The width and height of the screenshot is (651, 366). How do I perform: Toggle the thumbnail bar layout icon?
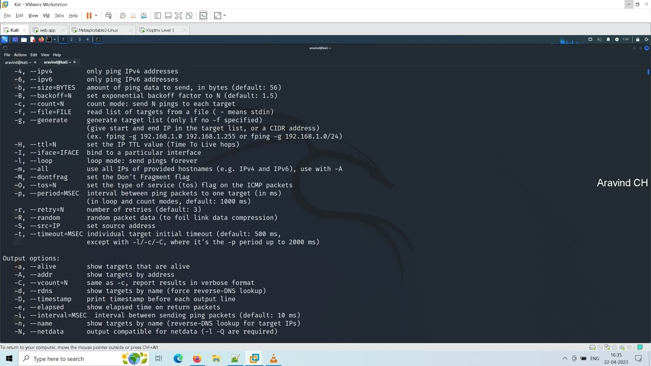[168, 16]
